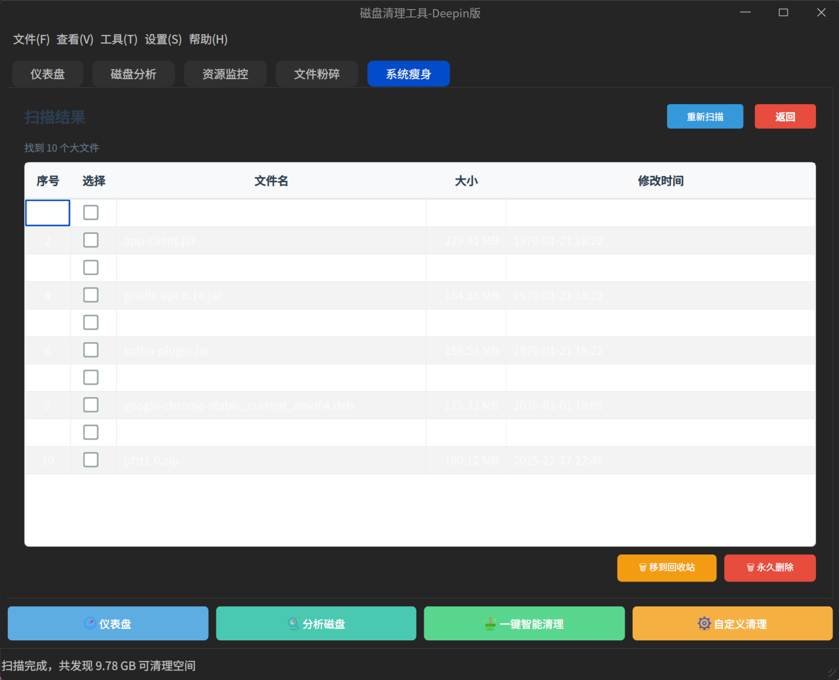Click trash icon on move-to-recycle-bin button
839x680 pixels.
pyautogui.click(x=642, y=567)
